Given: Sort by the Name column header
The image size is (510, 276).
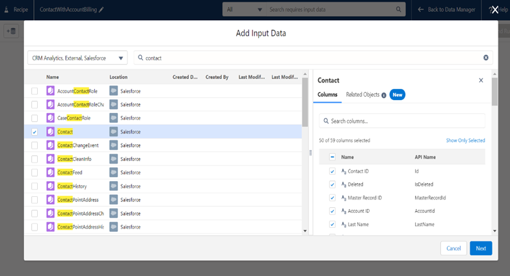Looking at the screenshot, I should (x=52, y=77).
